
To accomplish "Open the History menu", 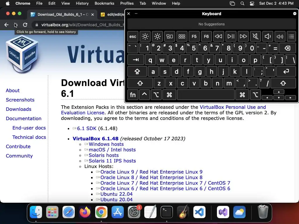I will (x=82, y=3).
